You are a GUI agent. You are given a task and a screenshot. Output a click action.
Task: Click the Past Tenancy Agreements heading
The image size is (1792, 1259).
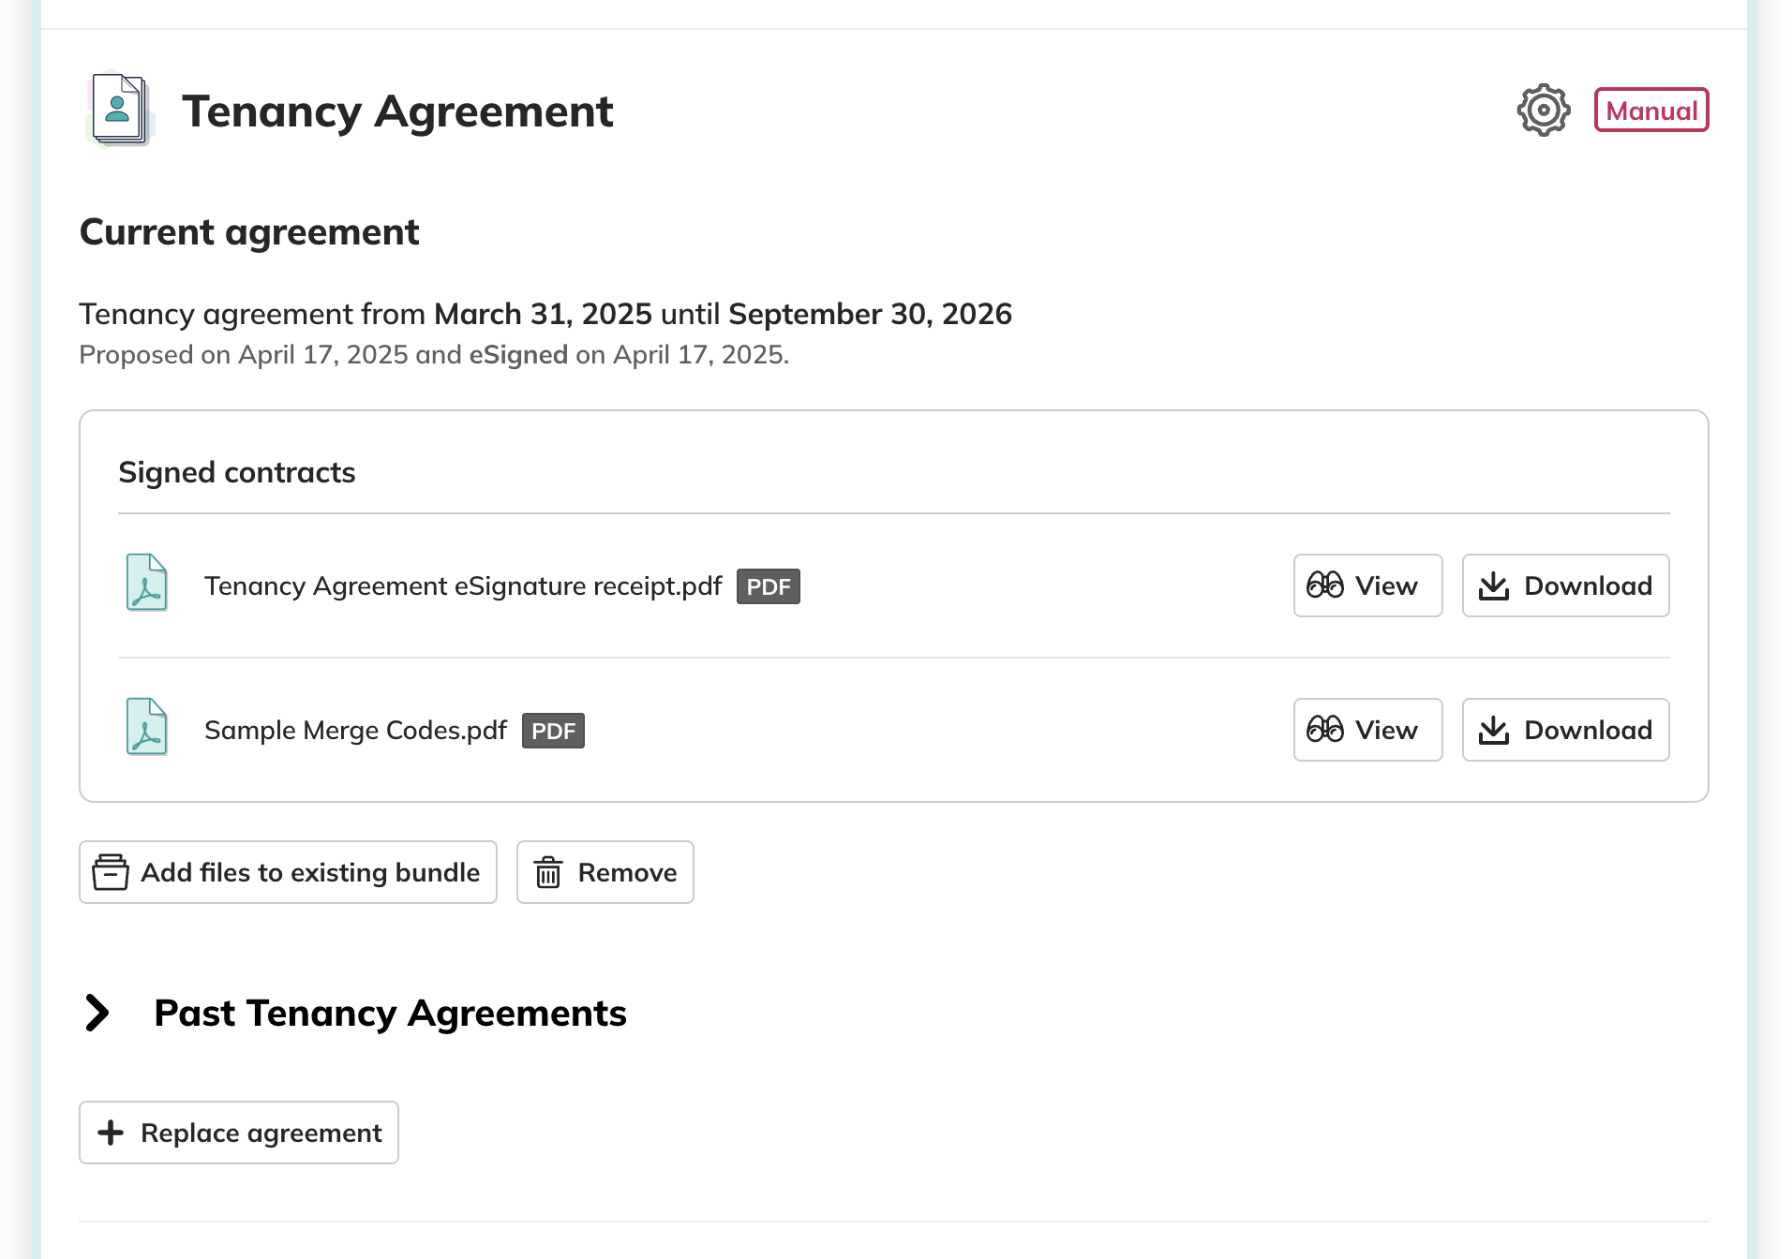tap(390, 1013)
